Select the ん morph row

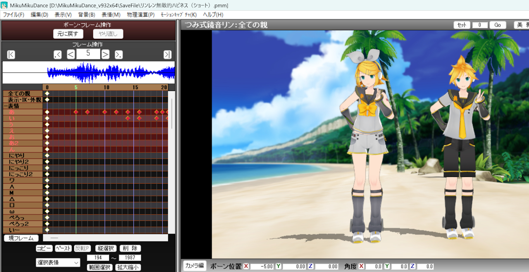click(x=23, y=149)
